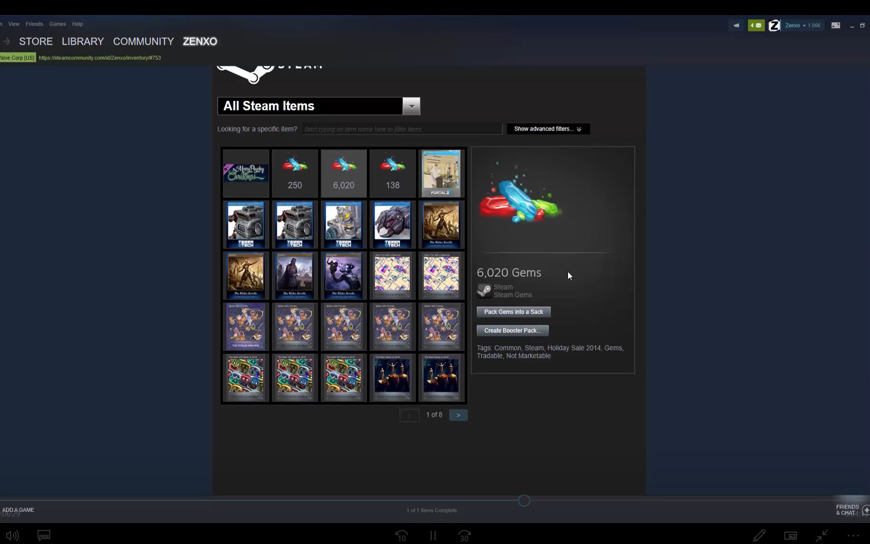Click the volume speaker icon
The width and height of the screenshot is (870, 544).
click(x=12, y=535)
